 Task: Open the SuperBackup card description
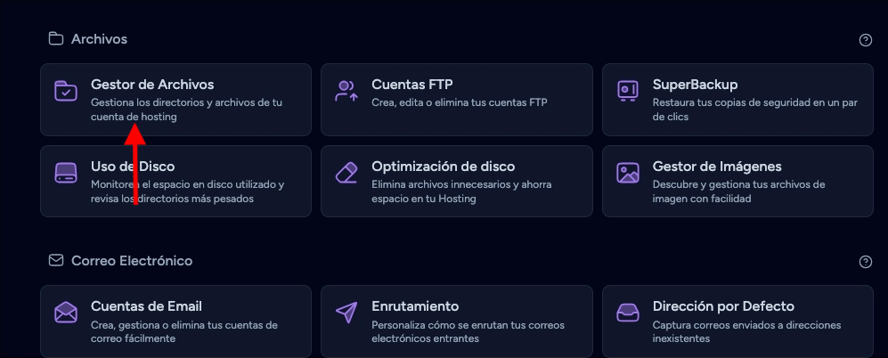click(754, 110)
